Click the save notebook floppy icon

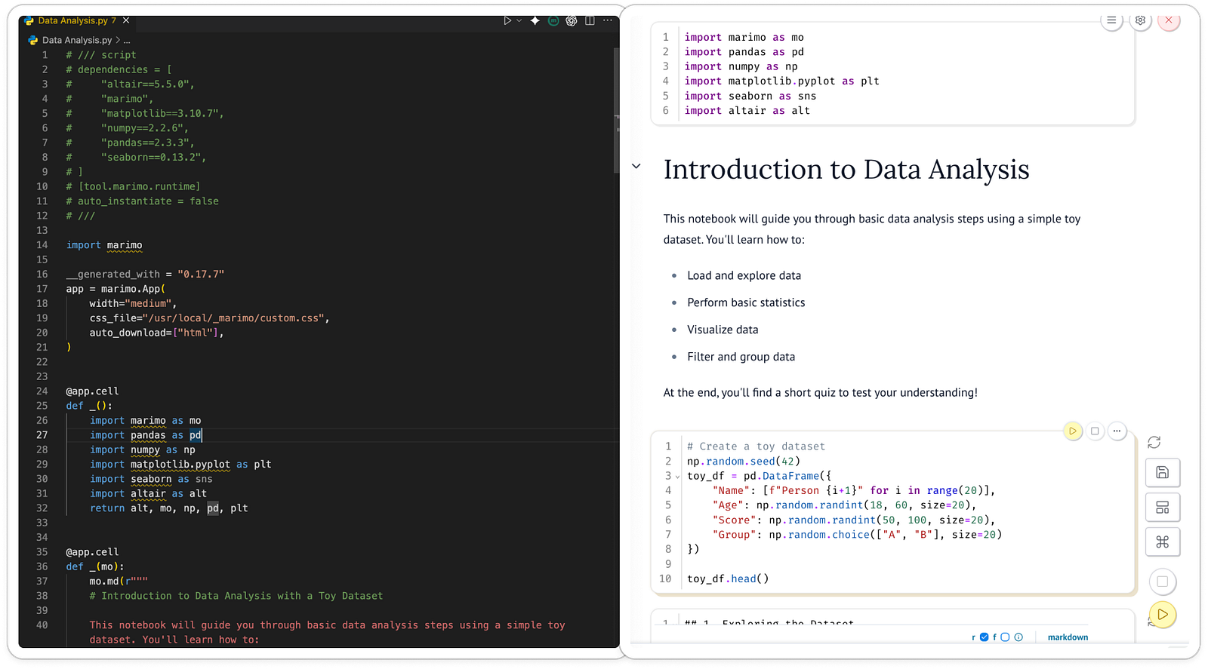1162,473
